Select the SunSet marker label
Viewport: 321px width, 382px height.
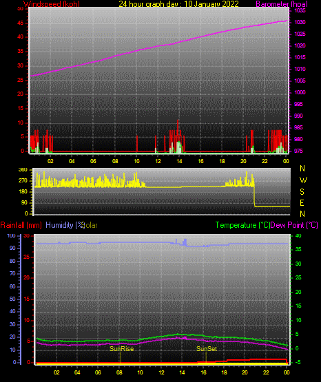point(207,349)
